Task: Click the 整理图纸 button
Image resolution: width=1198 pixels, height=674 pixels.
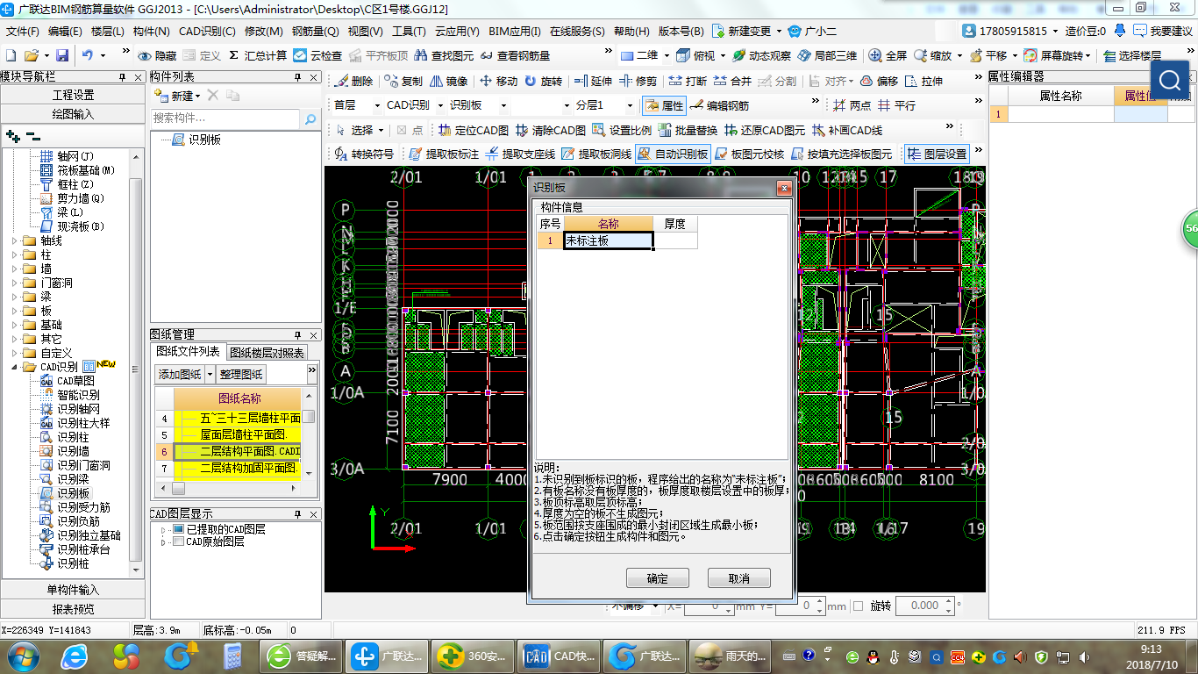Action: pos(241,375)
